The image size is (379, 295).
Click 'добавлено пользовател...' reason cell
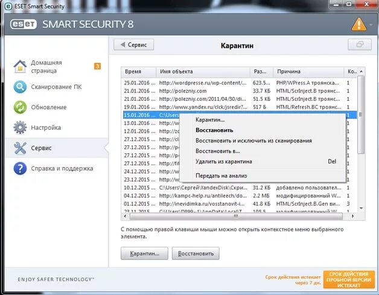(x=308, y=188)
